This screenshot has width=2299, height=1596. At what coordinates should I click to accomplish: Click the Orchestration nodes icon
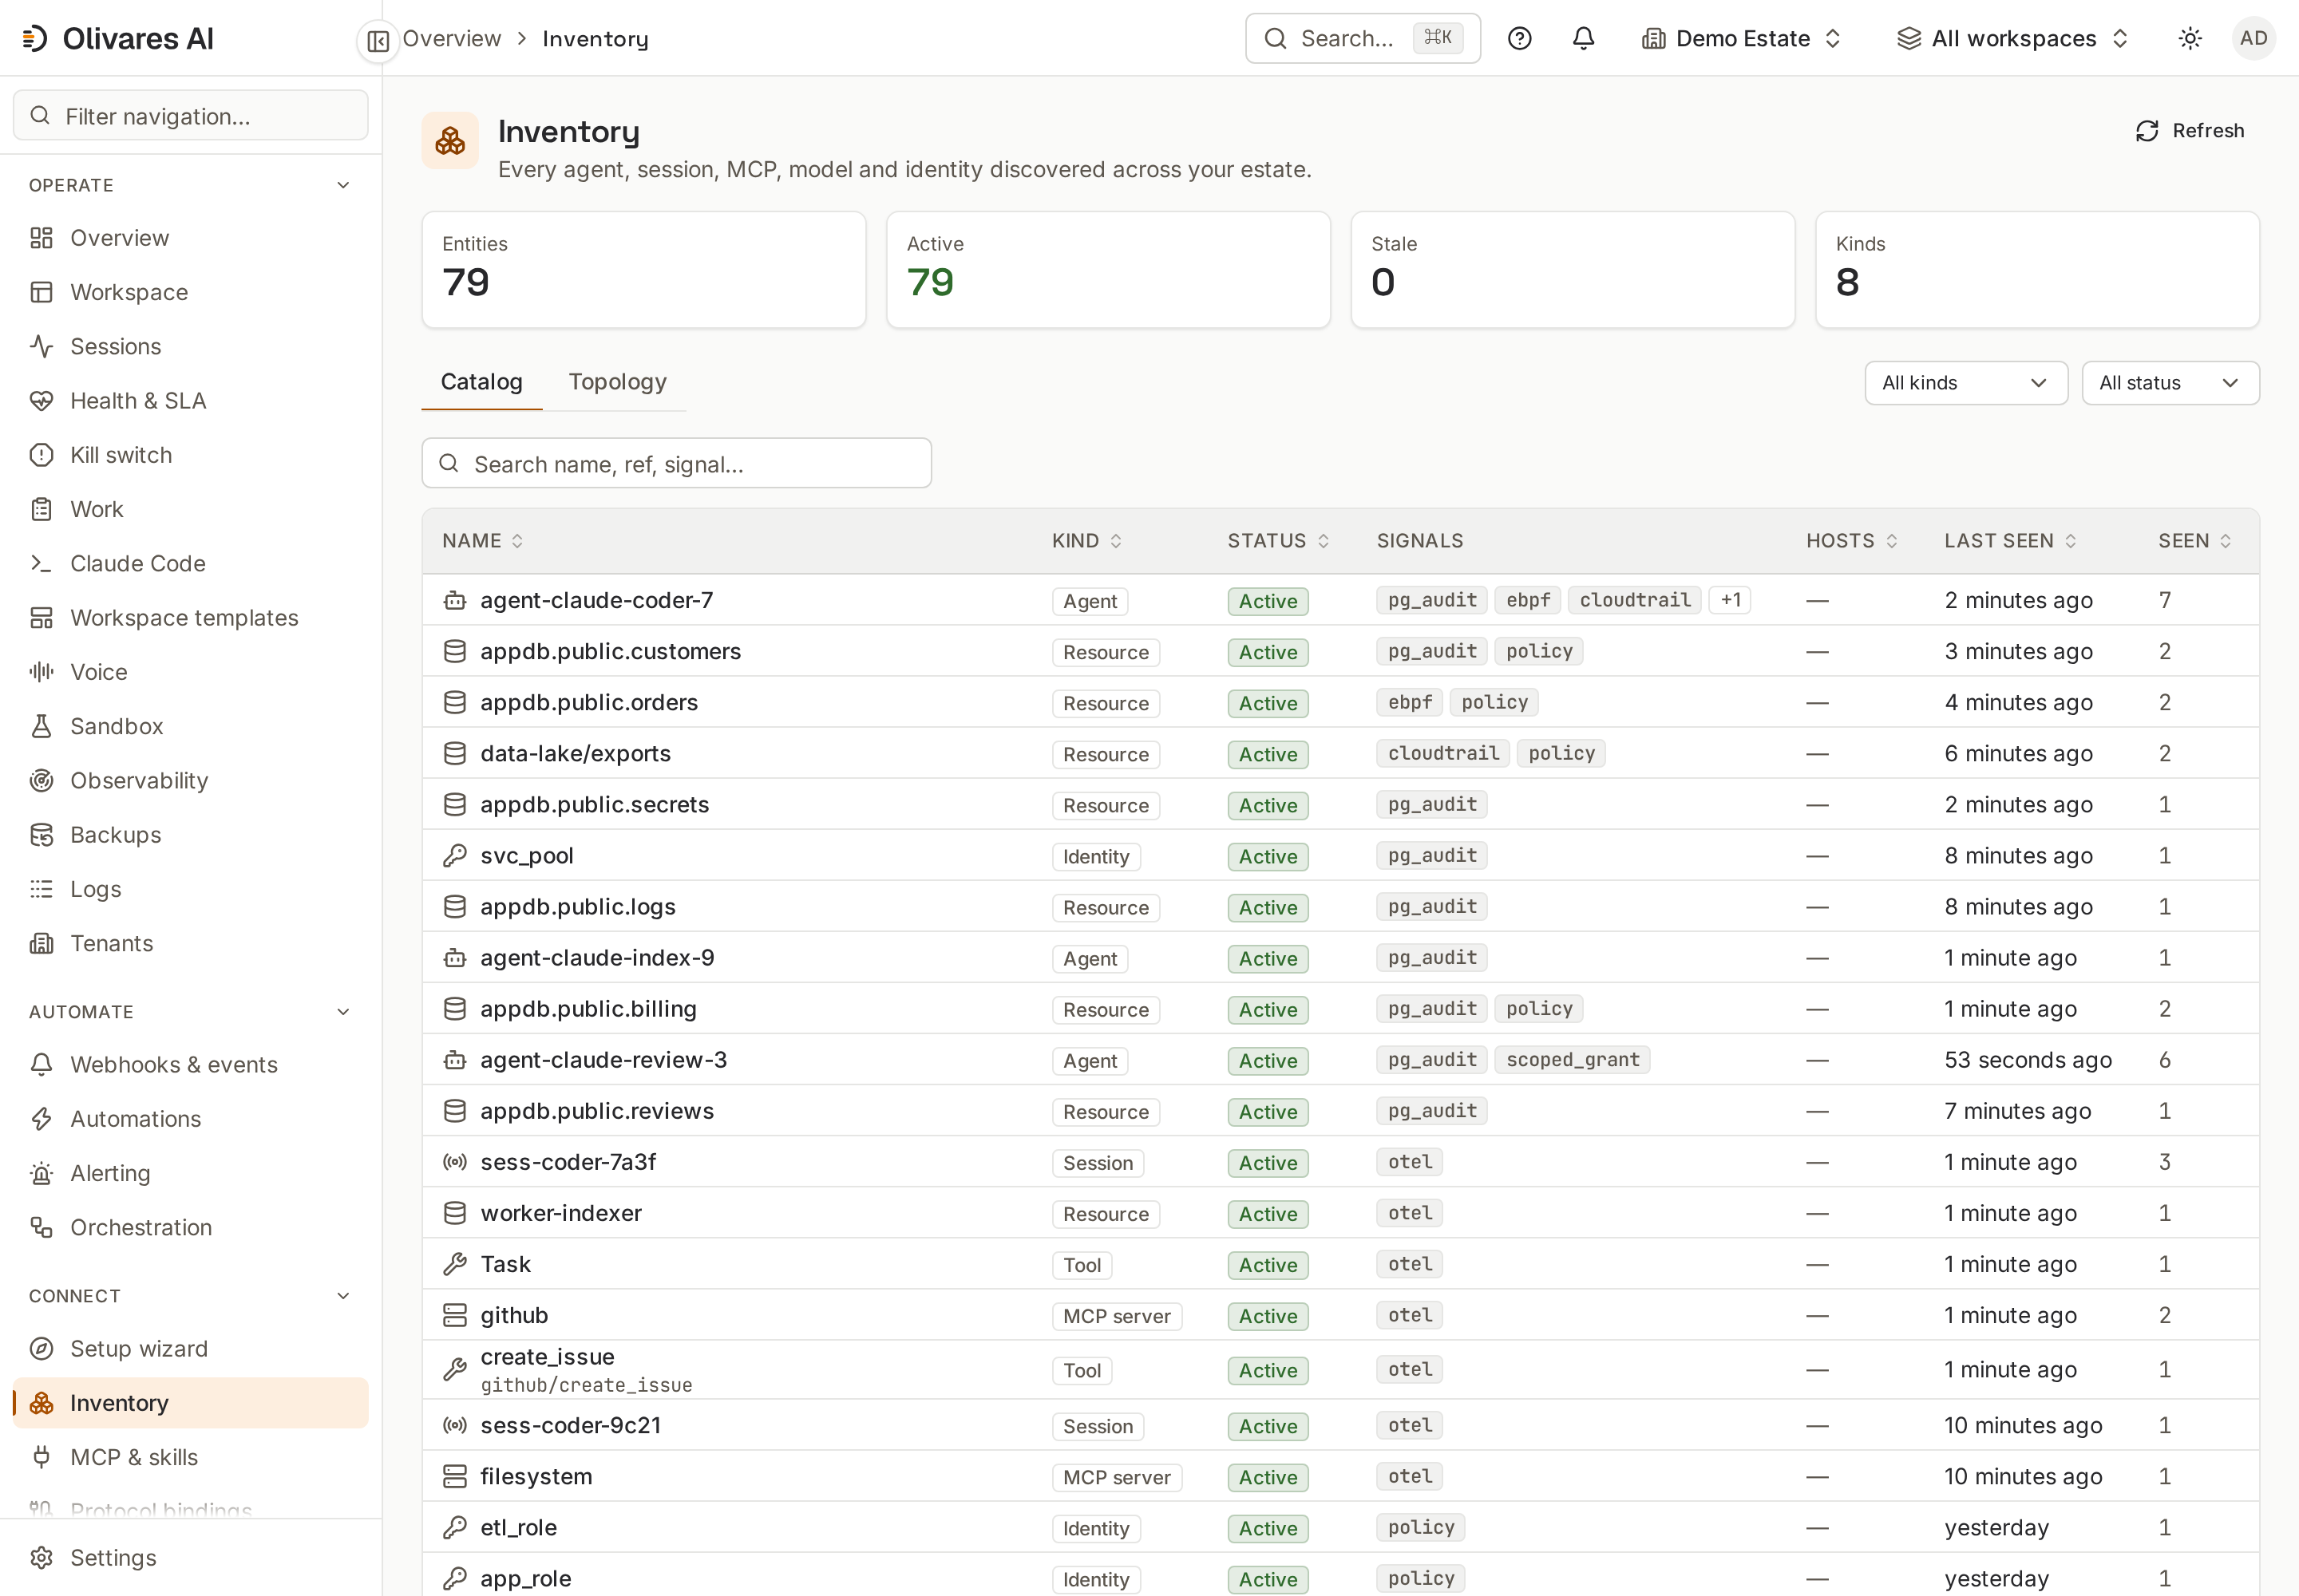(41, 1227)
